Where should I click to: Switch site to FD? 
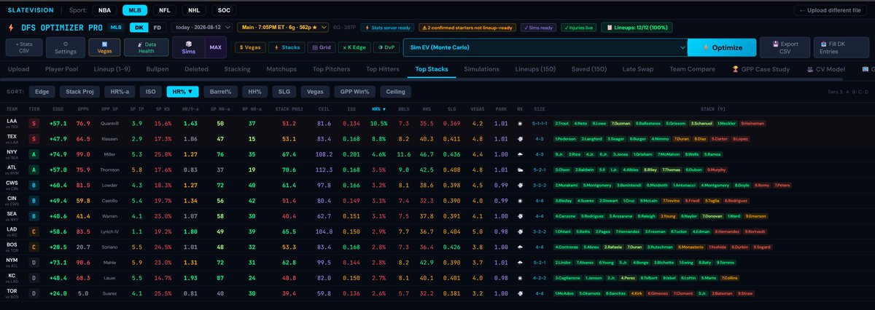[x=157, y=28]
